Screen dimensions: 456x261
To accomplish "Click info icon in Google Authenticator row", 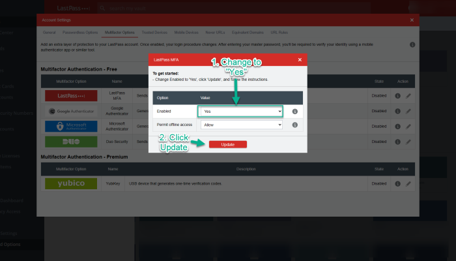I will tap(397, 112).
